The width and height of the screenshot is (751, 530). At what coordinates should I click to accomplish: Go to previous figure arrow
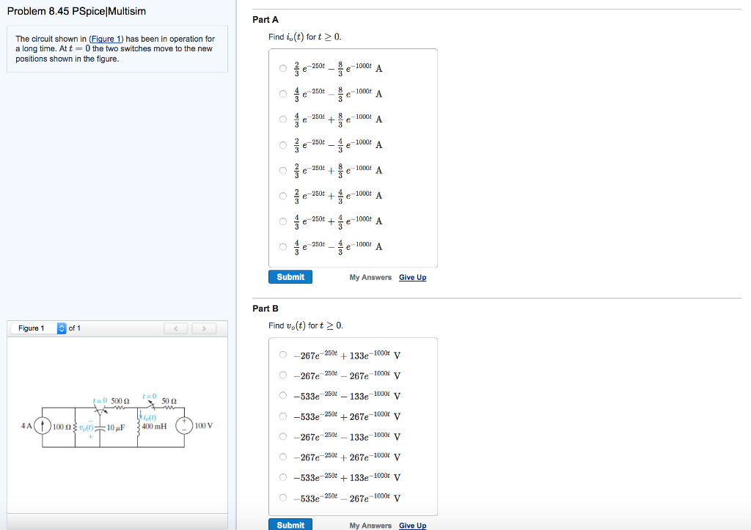point(176,328)
